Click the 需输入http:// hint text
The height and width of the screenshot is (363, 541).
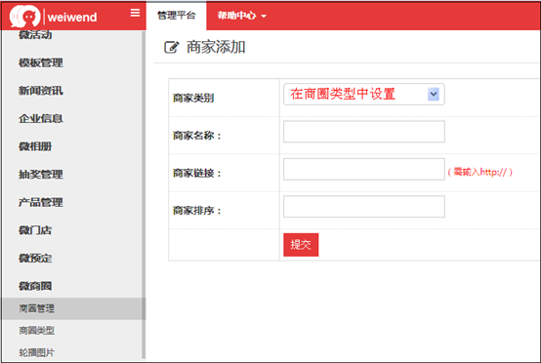(479, 172)
